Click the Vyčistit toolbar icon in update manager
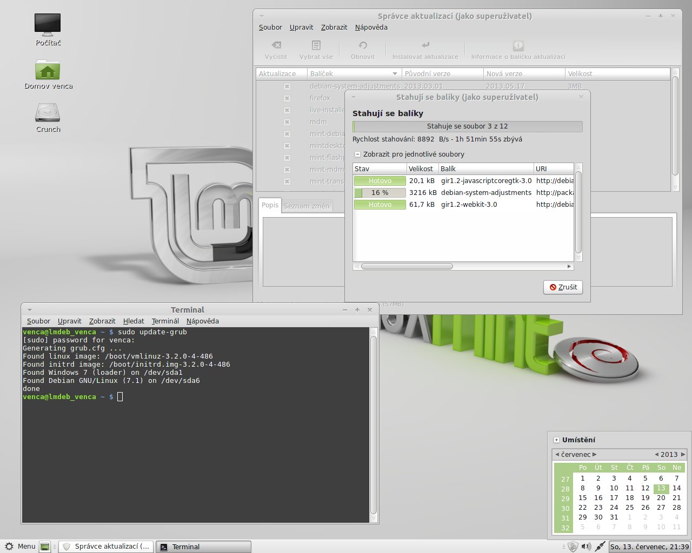 click(x=276, y=45)
